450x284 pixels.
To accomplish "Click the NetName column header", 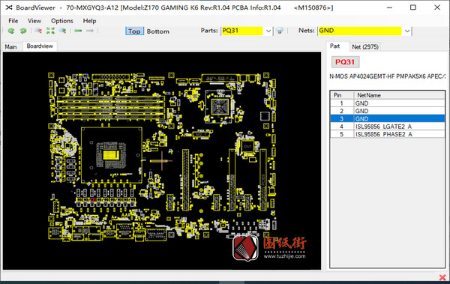I will (x=399, y=95).
